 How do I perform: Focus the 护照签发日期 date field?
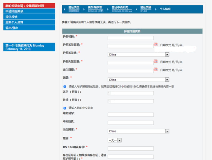(131, 46)
